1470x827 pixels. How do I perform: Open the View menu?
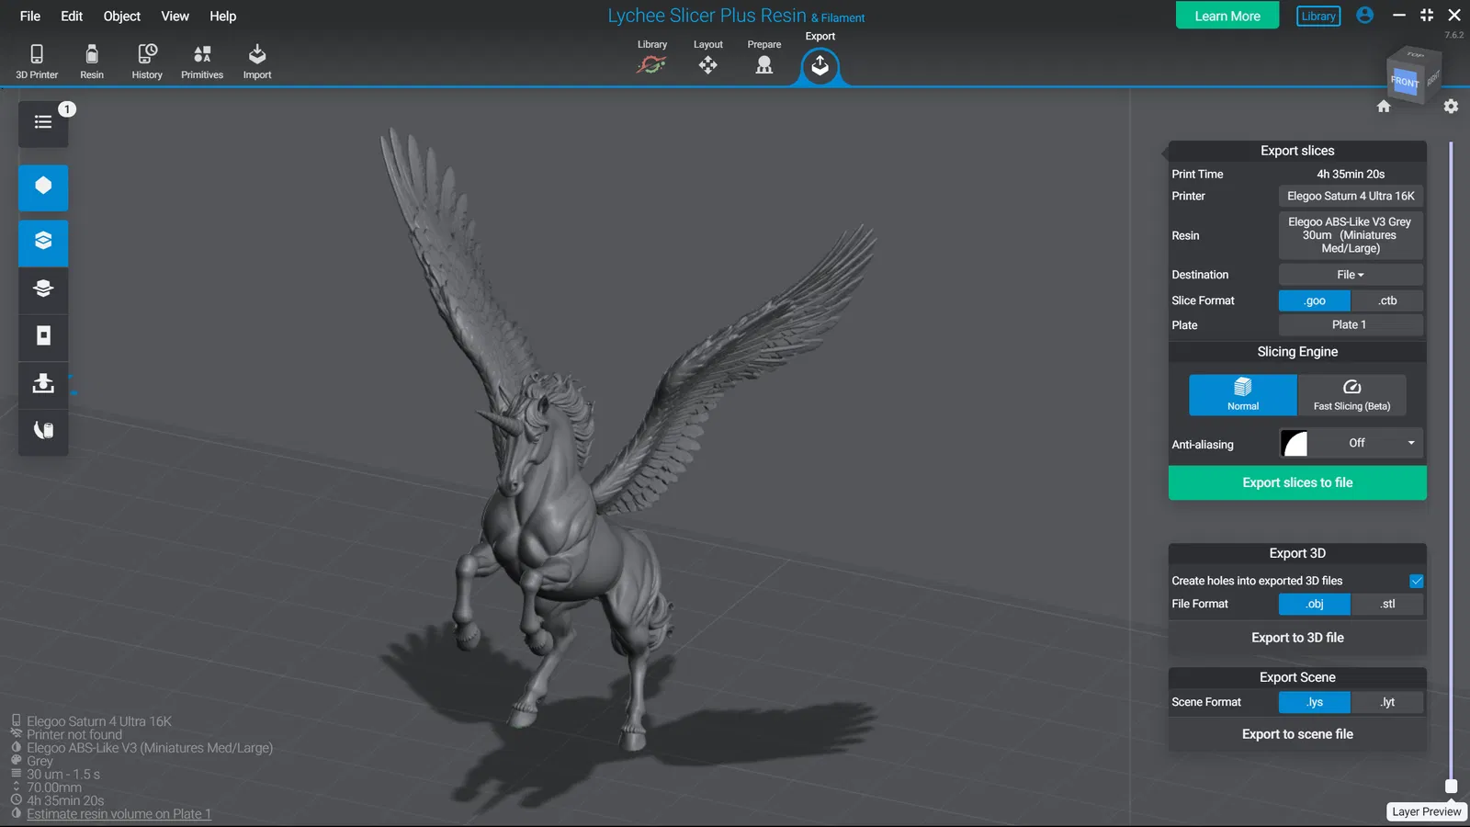(175, 16)
